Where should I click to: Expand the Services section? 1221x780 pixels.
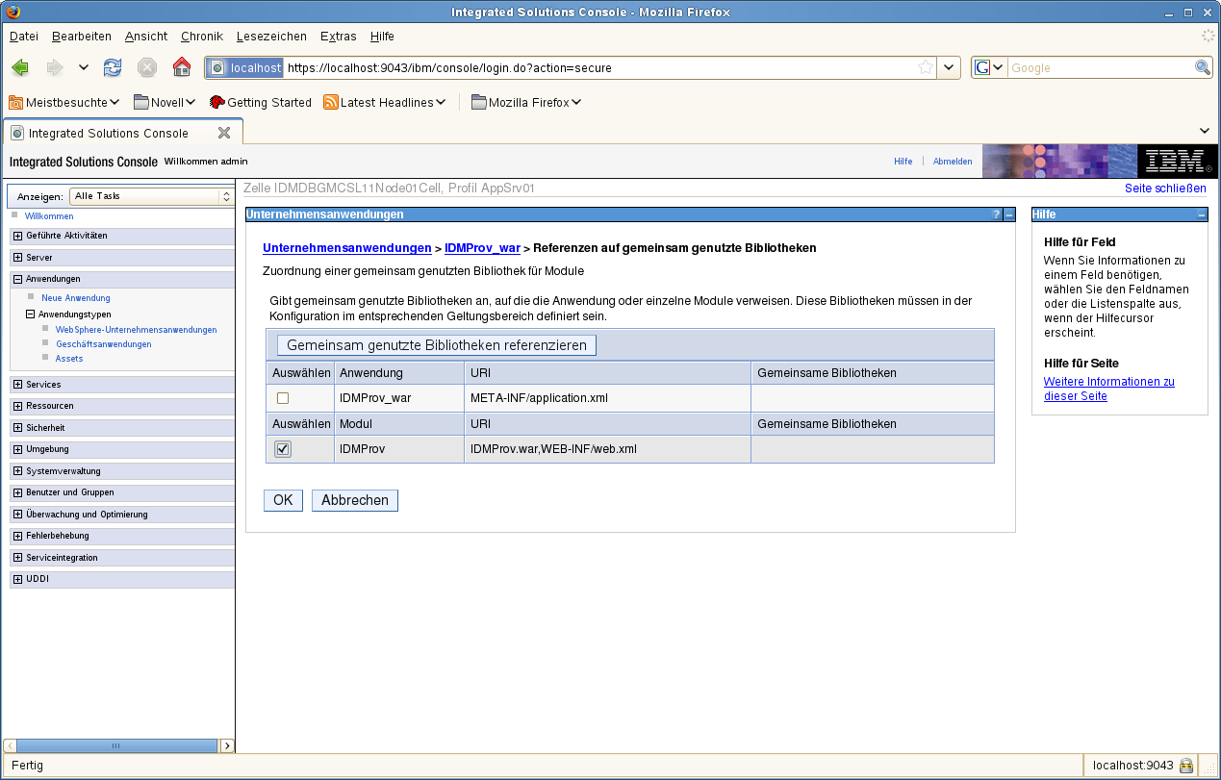[x=17, y=385]
